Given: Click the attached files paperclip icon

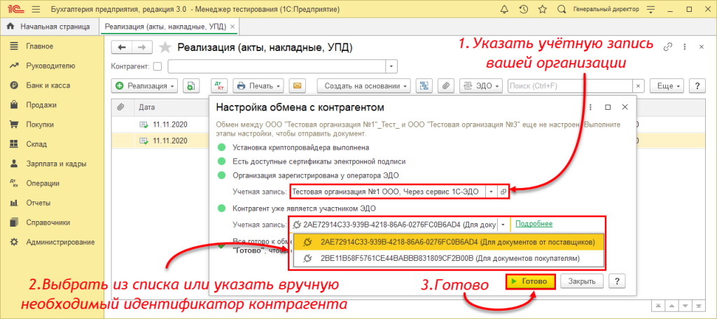Looking at the screenshot, I should click(x=445, y=86).
